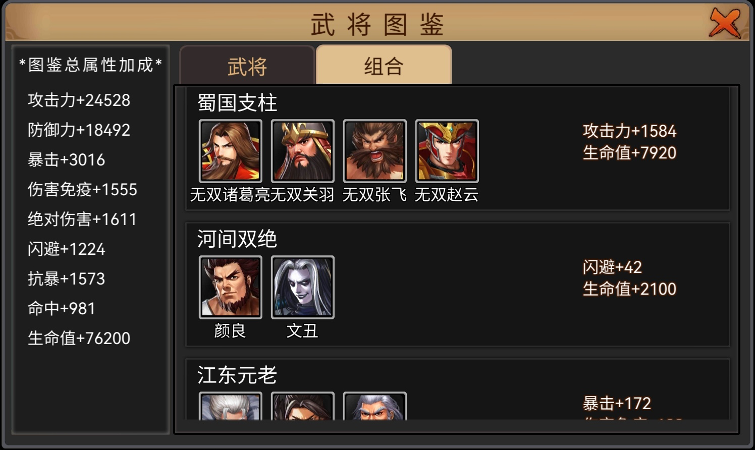The width and height of the screenshot is (755, 450).
Task: Select the 颜良 hero portrait
Action: click(x=231, y=287)
